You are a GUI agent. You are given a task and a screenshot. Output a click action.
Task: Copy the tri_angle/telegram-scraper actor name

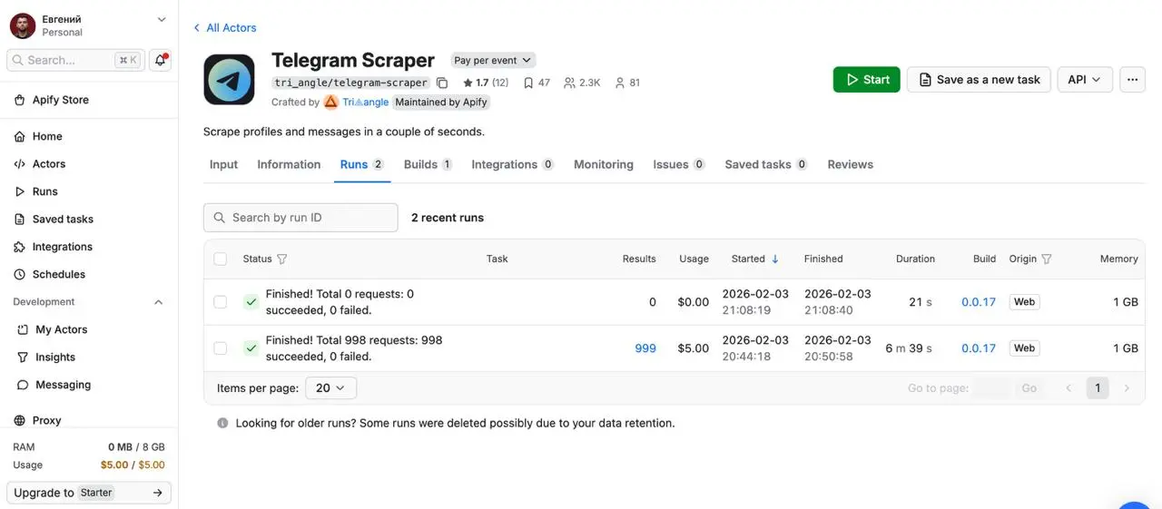tap(442, 83)
